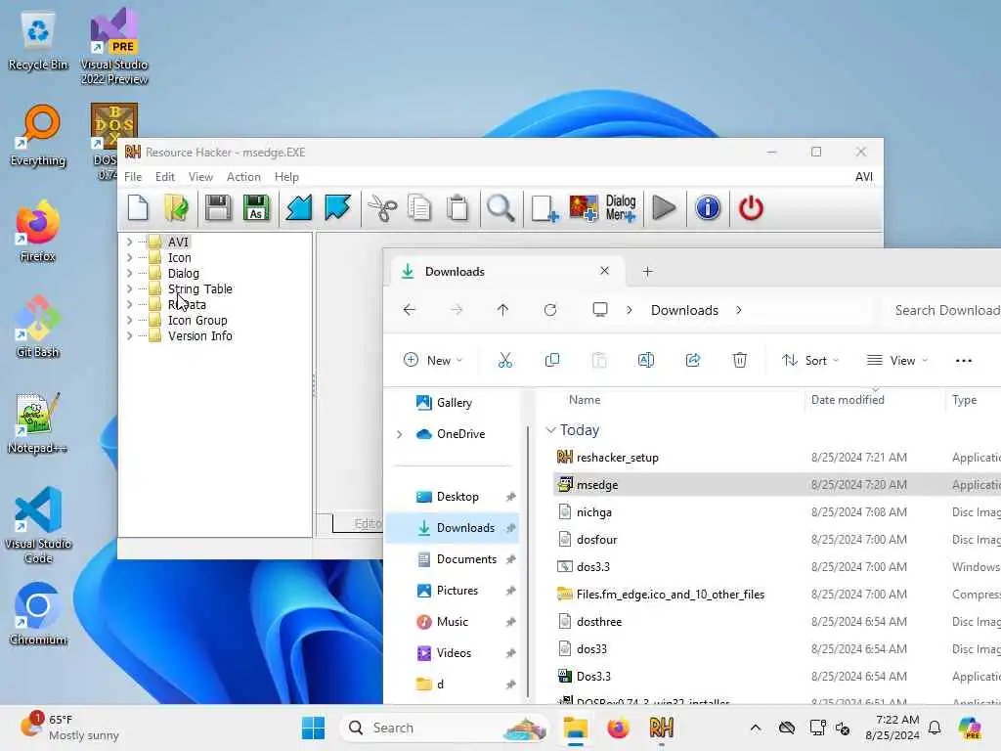Open the Edit menu in Resource Hacker
Viewport: 1001px width, 751px height.
tap(164, 177)
